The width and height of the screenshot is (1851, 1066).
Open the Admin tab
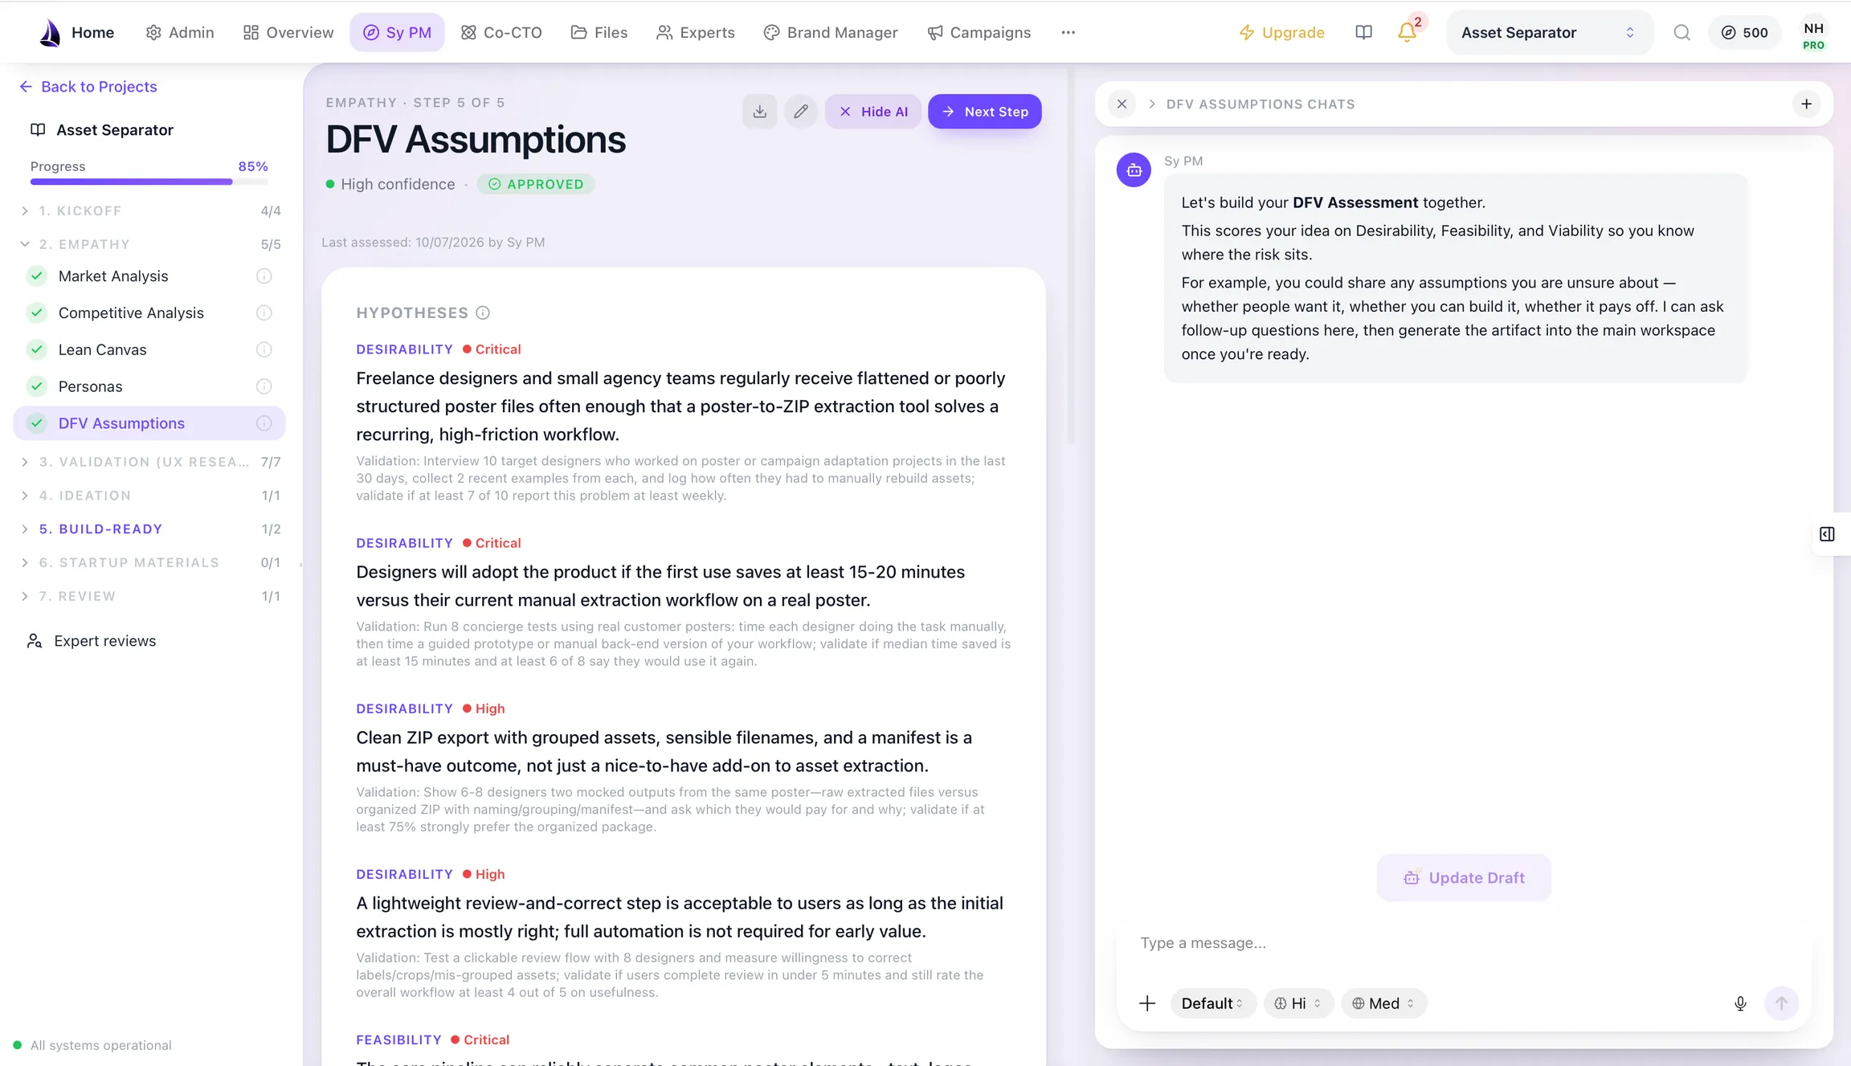click(180, 33)
